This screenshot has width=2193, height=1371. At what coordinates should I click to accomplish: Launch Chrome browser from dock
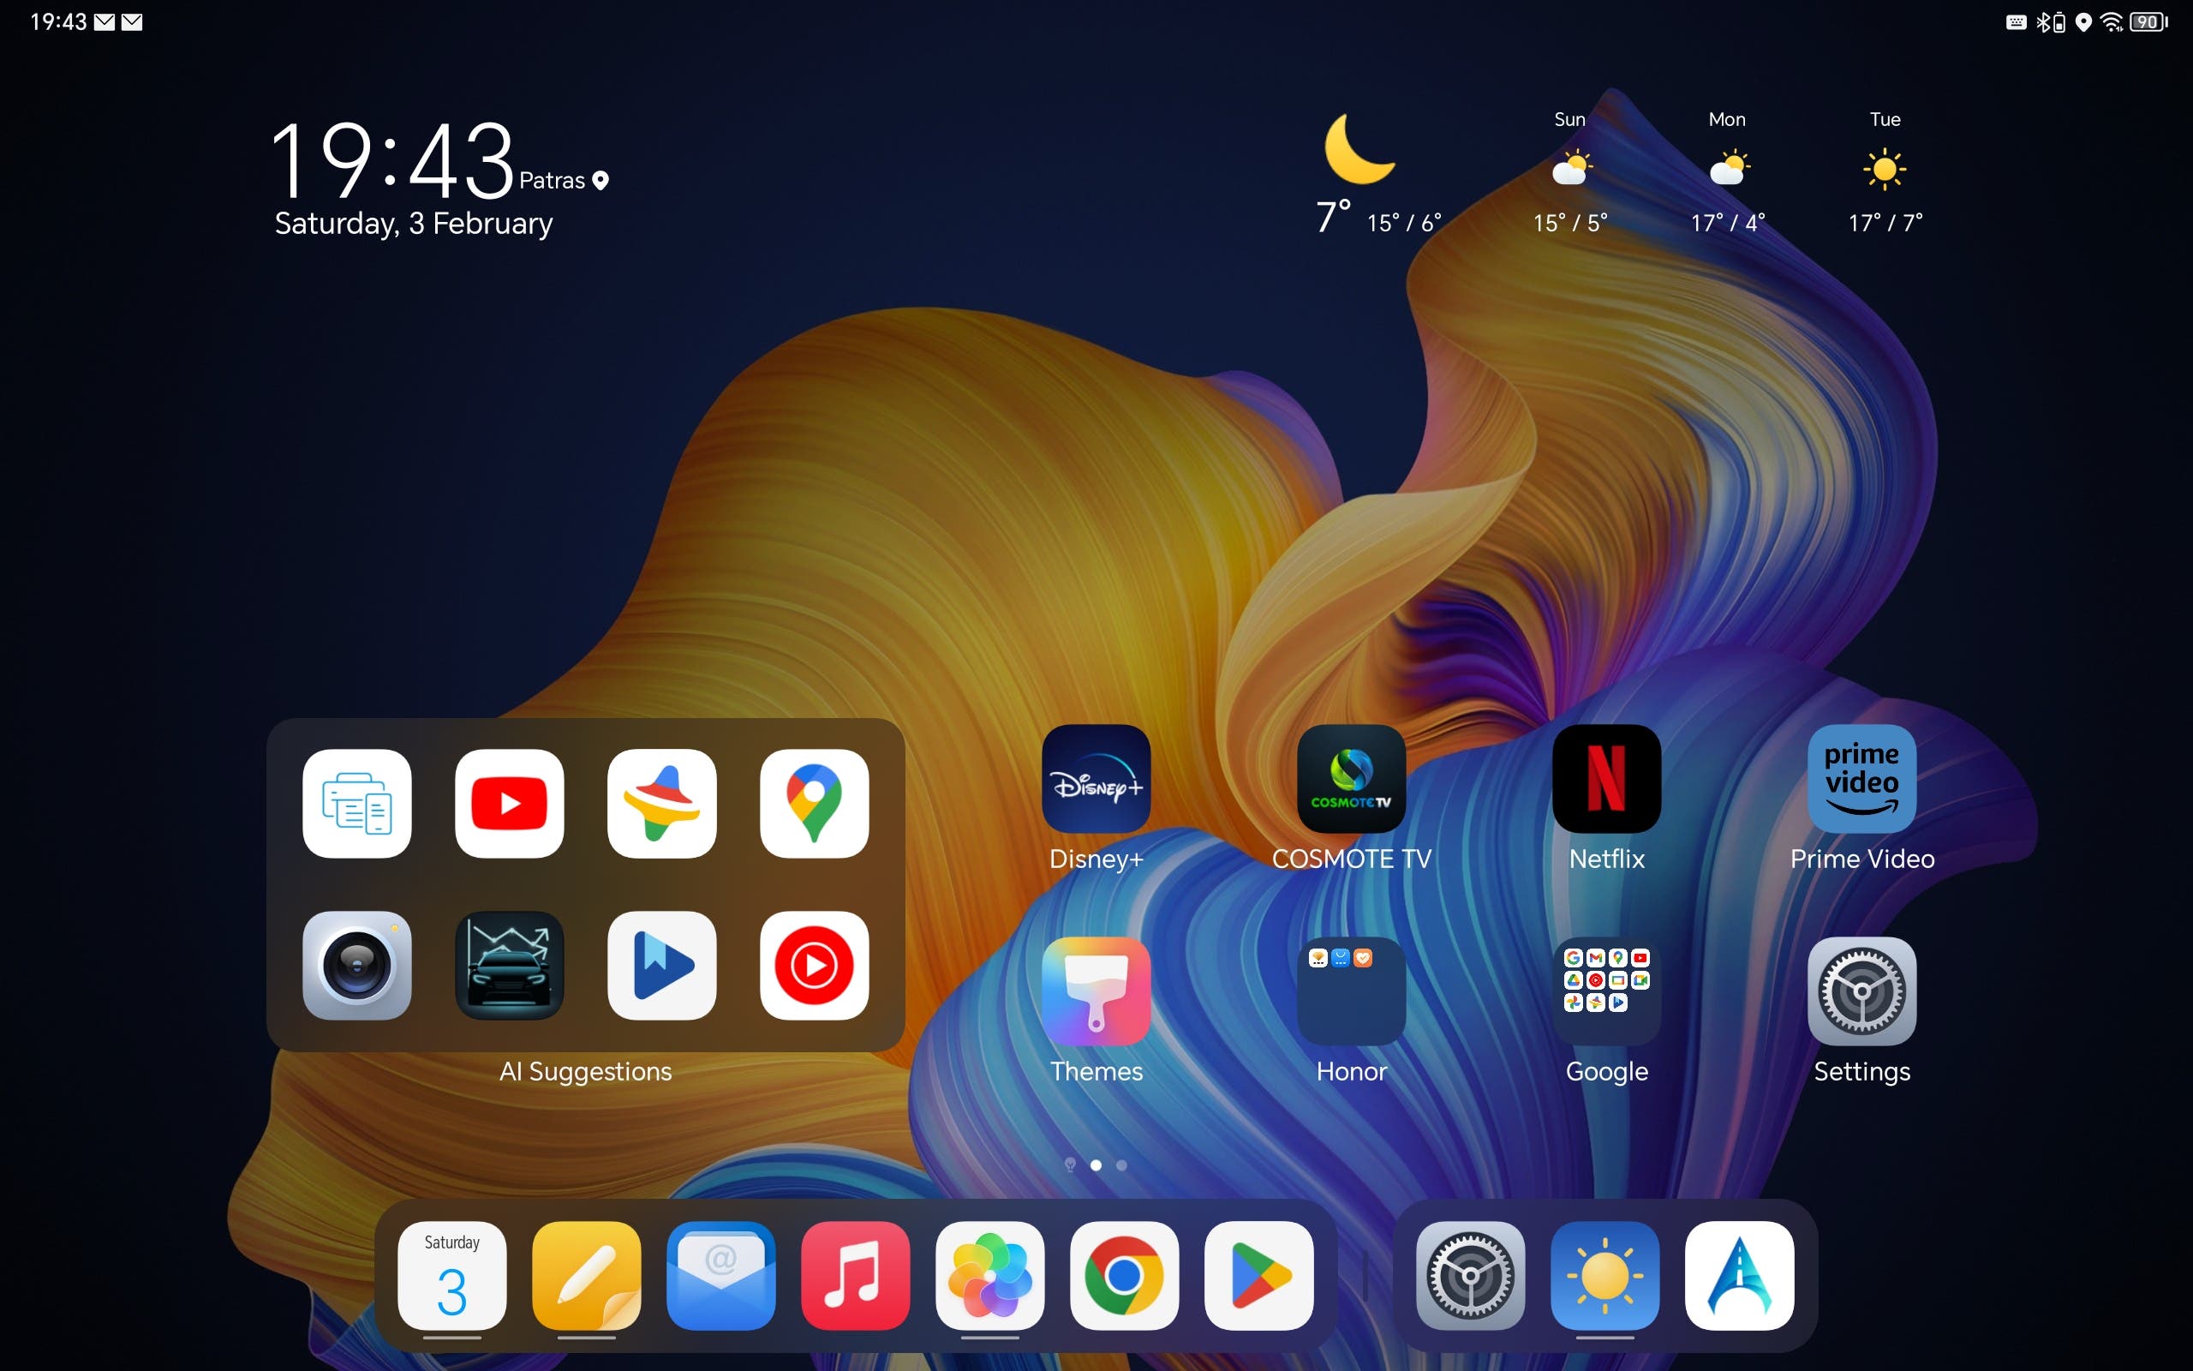pos(1124,1276)
